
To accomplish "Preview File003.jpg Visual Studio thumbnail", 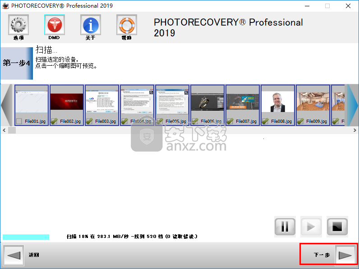I will [102, 101].
